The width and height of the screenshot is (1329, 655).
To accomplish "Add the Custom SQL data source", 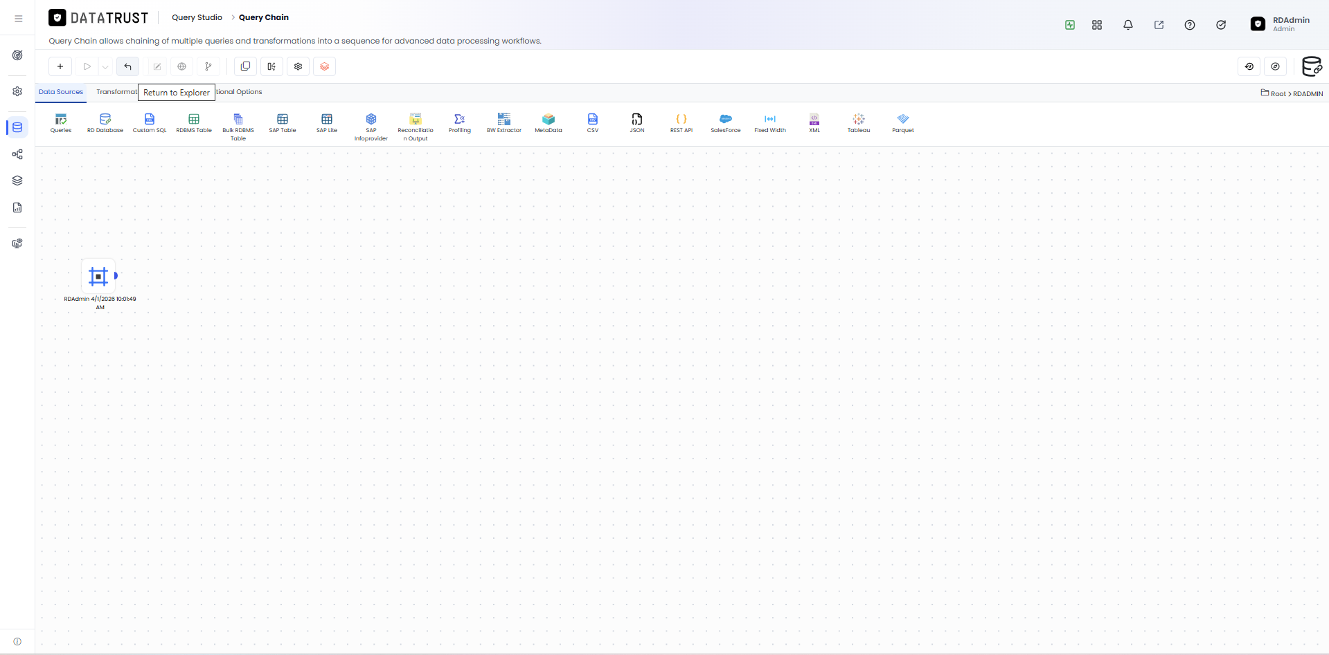I will click(150, 123).
